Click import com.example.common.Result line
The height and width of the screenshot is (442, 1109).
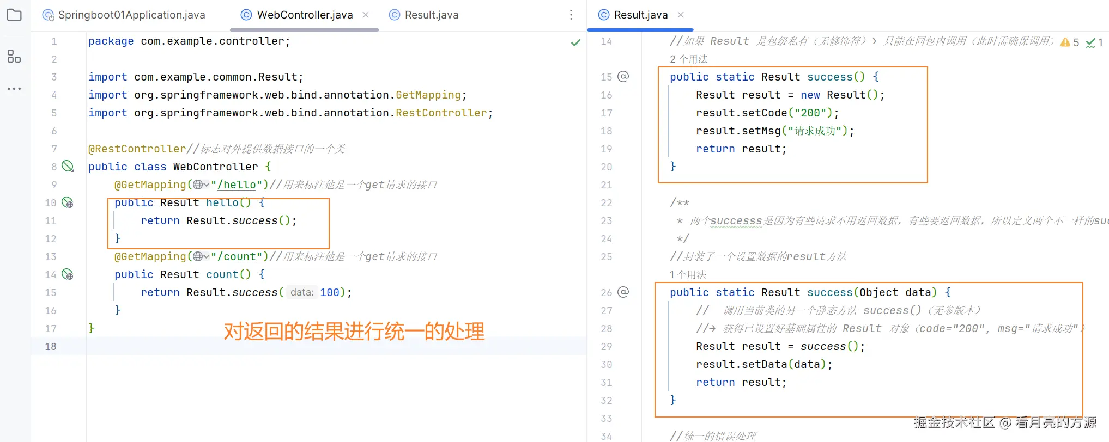point(196,77)
